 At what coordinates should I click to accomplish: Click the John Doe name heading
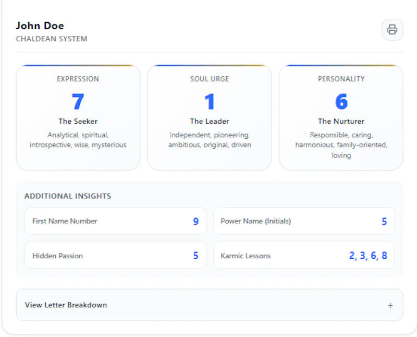40,26
